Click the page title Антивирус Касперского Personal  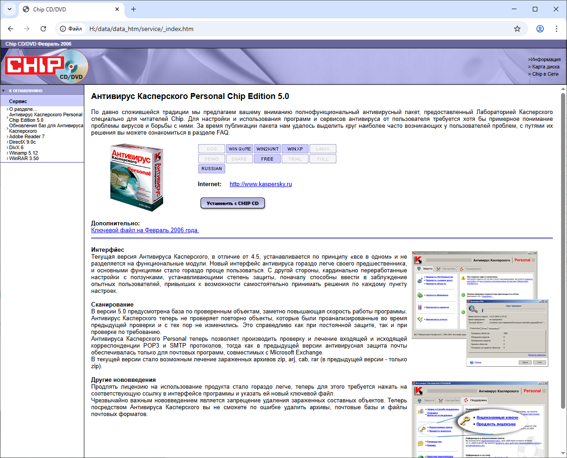tap(190, 96)
